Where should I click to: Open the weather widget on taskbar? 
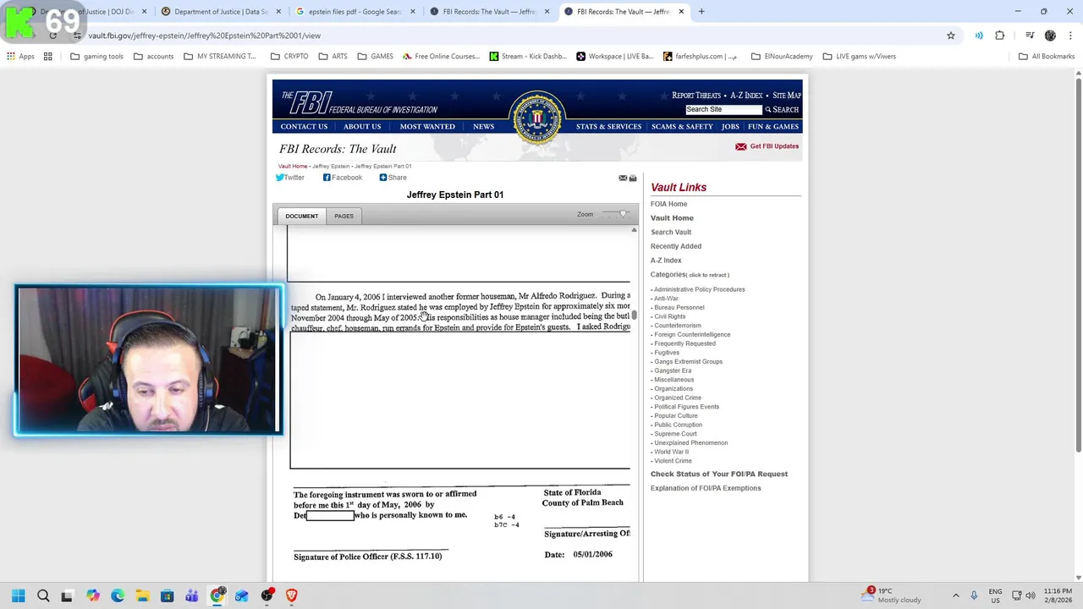pos(890,595)
